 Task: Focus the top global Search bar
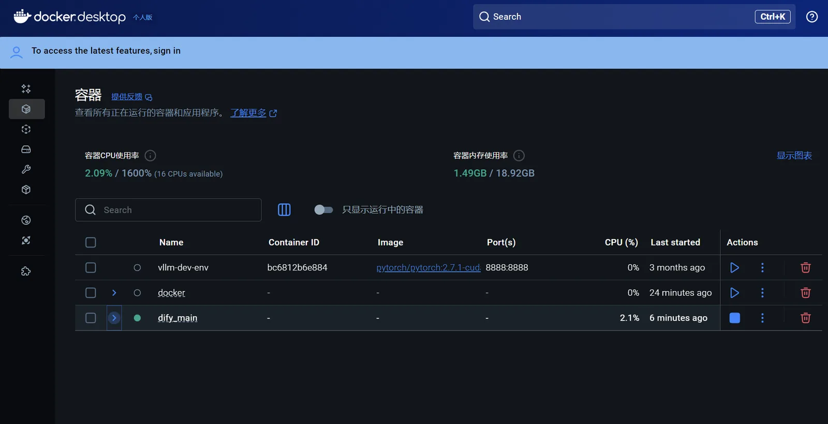coord(634,17)
